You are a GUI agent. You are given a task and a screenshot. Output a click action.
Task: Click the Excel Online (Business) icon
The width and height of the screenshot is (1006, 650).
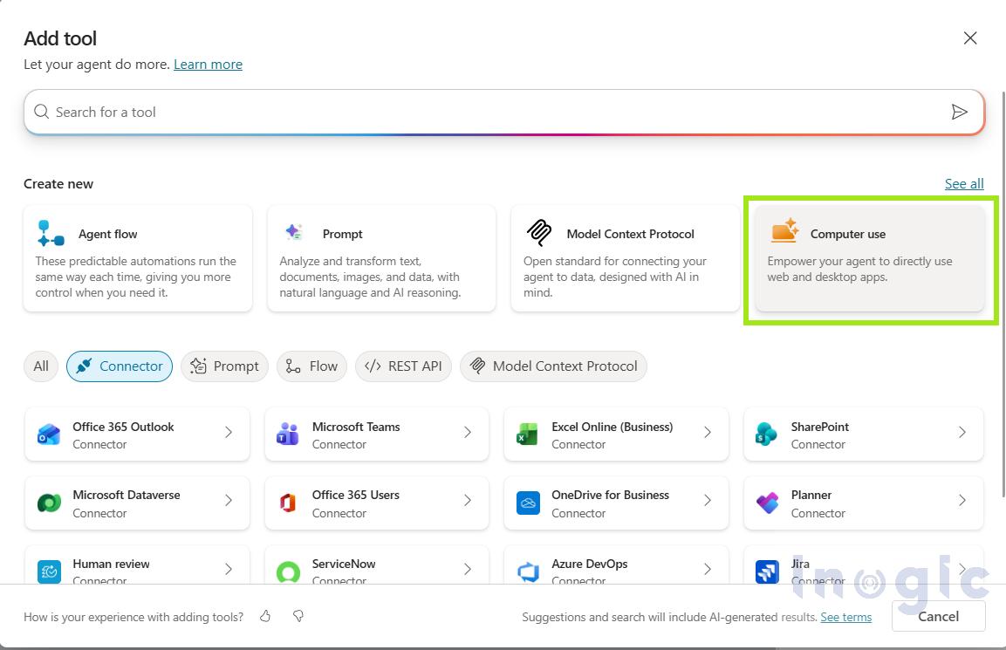pyautogui.click(x=527, y=434)
